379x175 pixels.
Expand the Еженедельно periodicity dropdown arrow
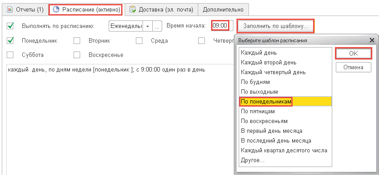(x=148, y=26)
